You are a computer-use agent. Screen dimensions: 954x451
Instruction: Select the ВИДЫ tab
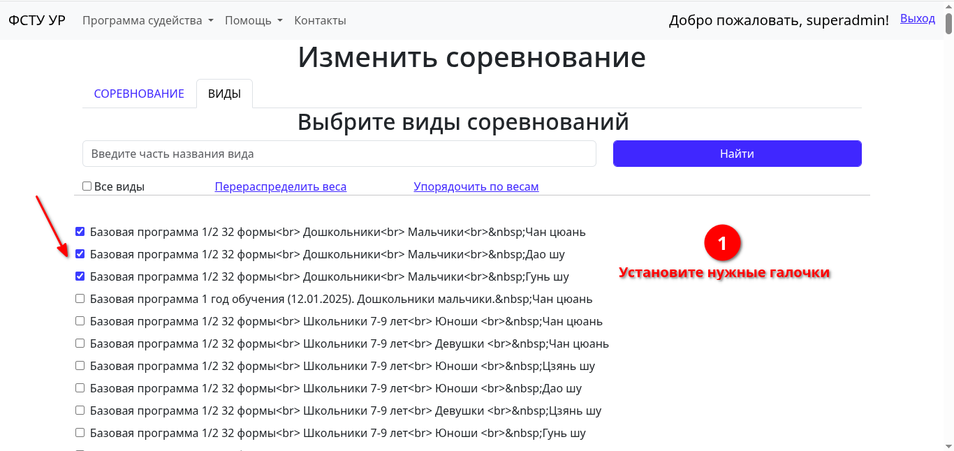[224, 94]
